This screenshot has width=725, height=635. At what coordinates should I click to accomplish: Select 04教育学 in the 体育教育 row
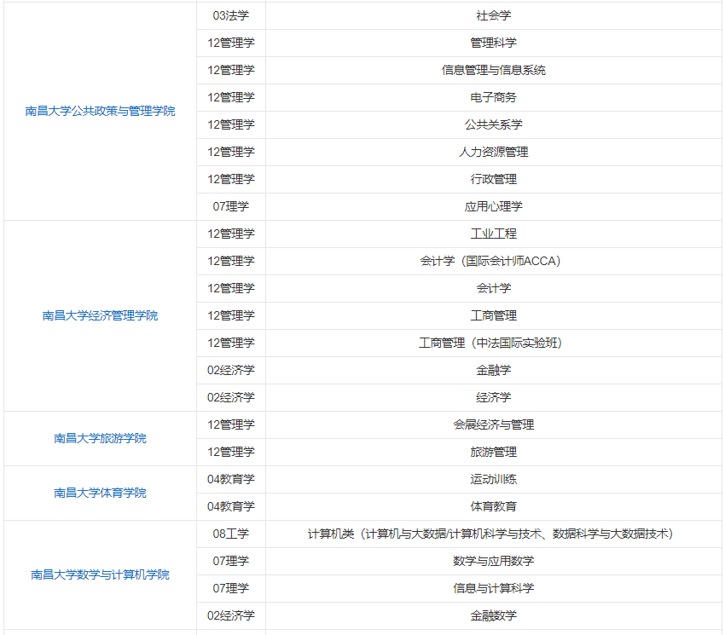pyautogui.click(x=231, y=506)
